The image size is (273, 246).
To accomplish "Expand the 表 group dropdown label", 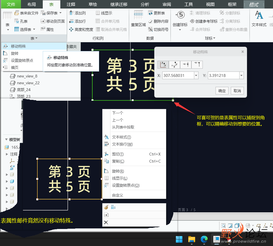I will point(34,38).
